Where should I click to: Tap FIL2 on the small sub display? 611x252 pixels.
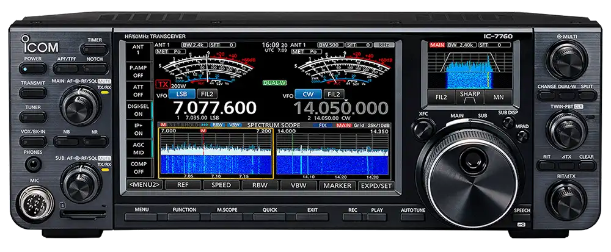(x=441, y=97)
